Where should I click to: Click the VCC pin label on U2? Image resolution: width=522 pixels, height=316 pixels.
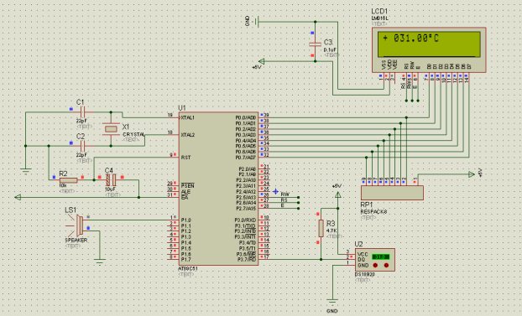coord(363,254)
